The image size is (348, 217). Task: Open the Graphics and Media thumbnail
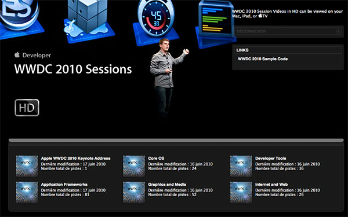[134, 193]
